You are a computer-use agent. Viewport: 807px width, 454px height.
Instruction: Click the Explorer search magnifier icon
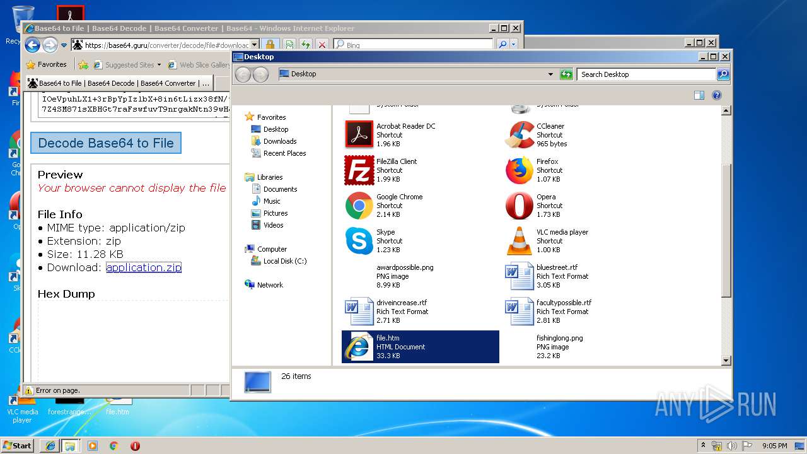coord(723,74)
